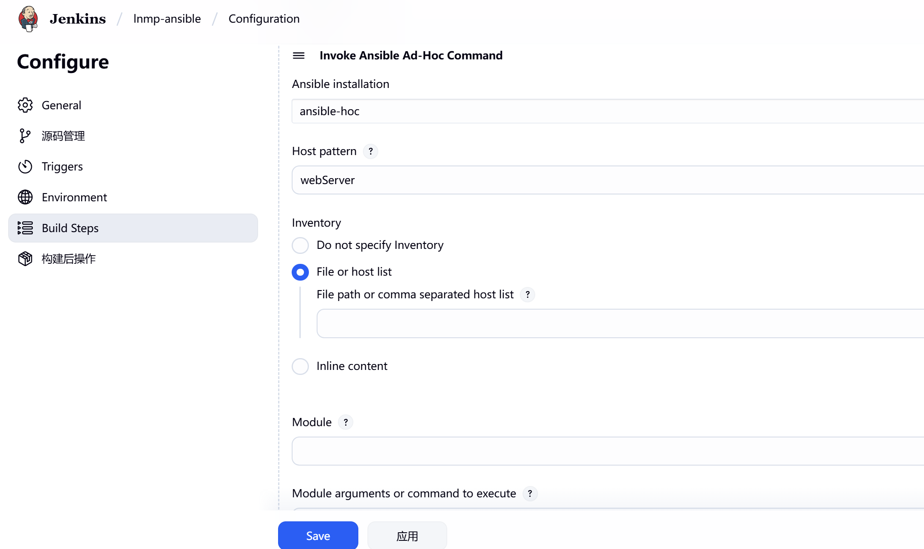Click the General gear icon
The width and height of the screenshot is (924, 549).
tap(25, 105)
